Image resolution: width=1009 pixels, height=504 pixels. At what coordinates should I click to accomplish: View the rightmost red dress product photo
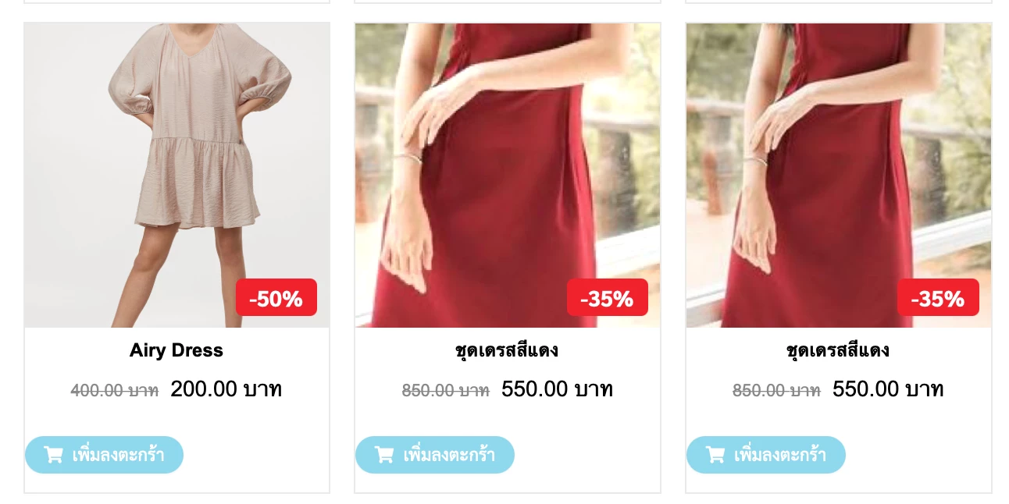[x=839, y=176]
